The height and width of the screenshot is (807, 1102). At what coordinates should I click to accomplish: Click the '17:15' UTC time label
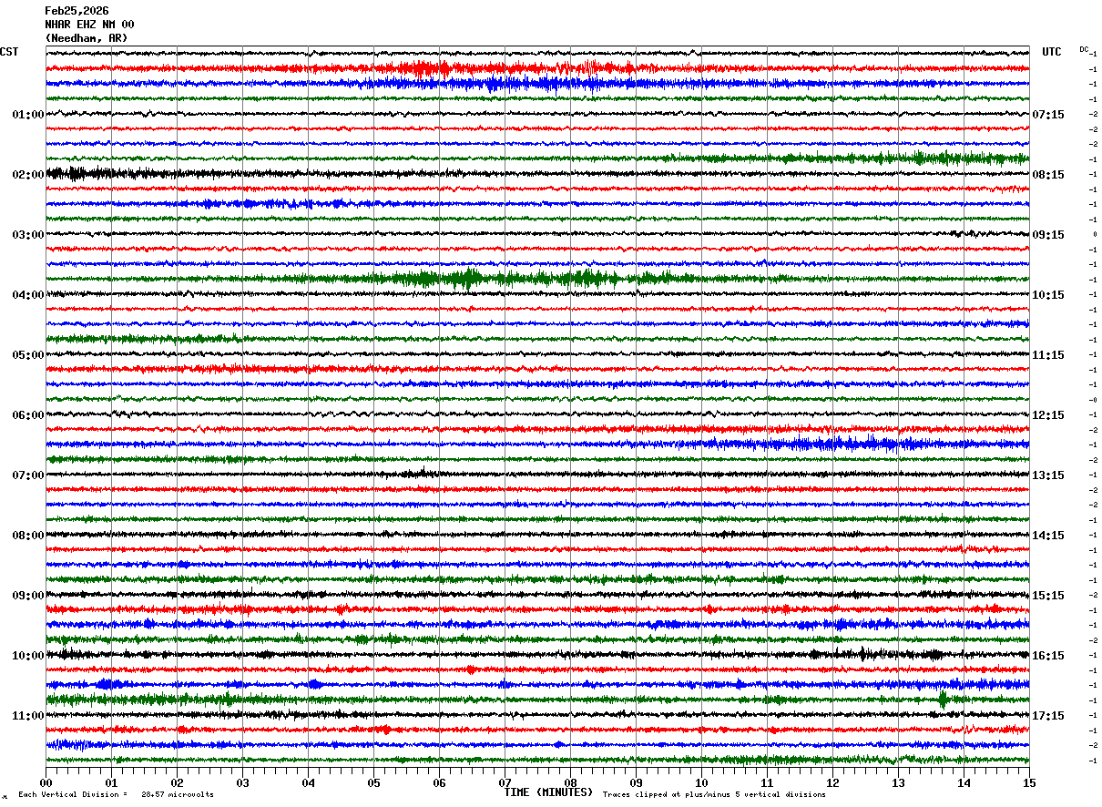point(1048,716)
